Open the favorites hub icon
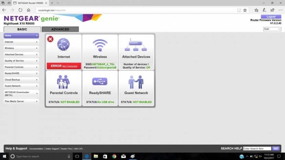This screenshot has width=285, height=160. tap(256, 10)
